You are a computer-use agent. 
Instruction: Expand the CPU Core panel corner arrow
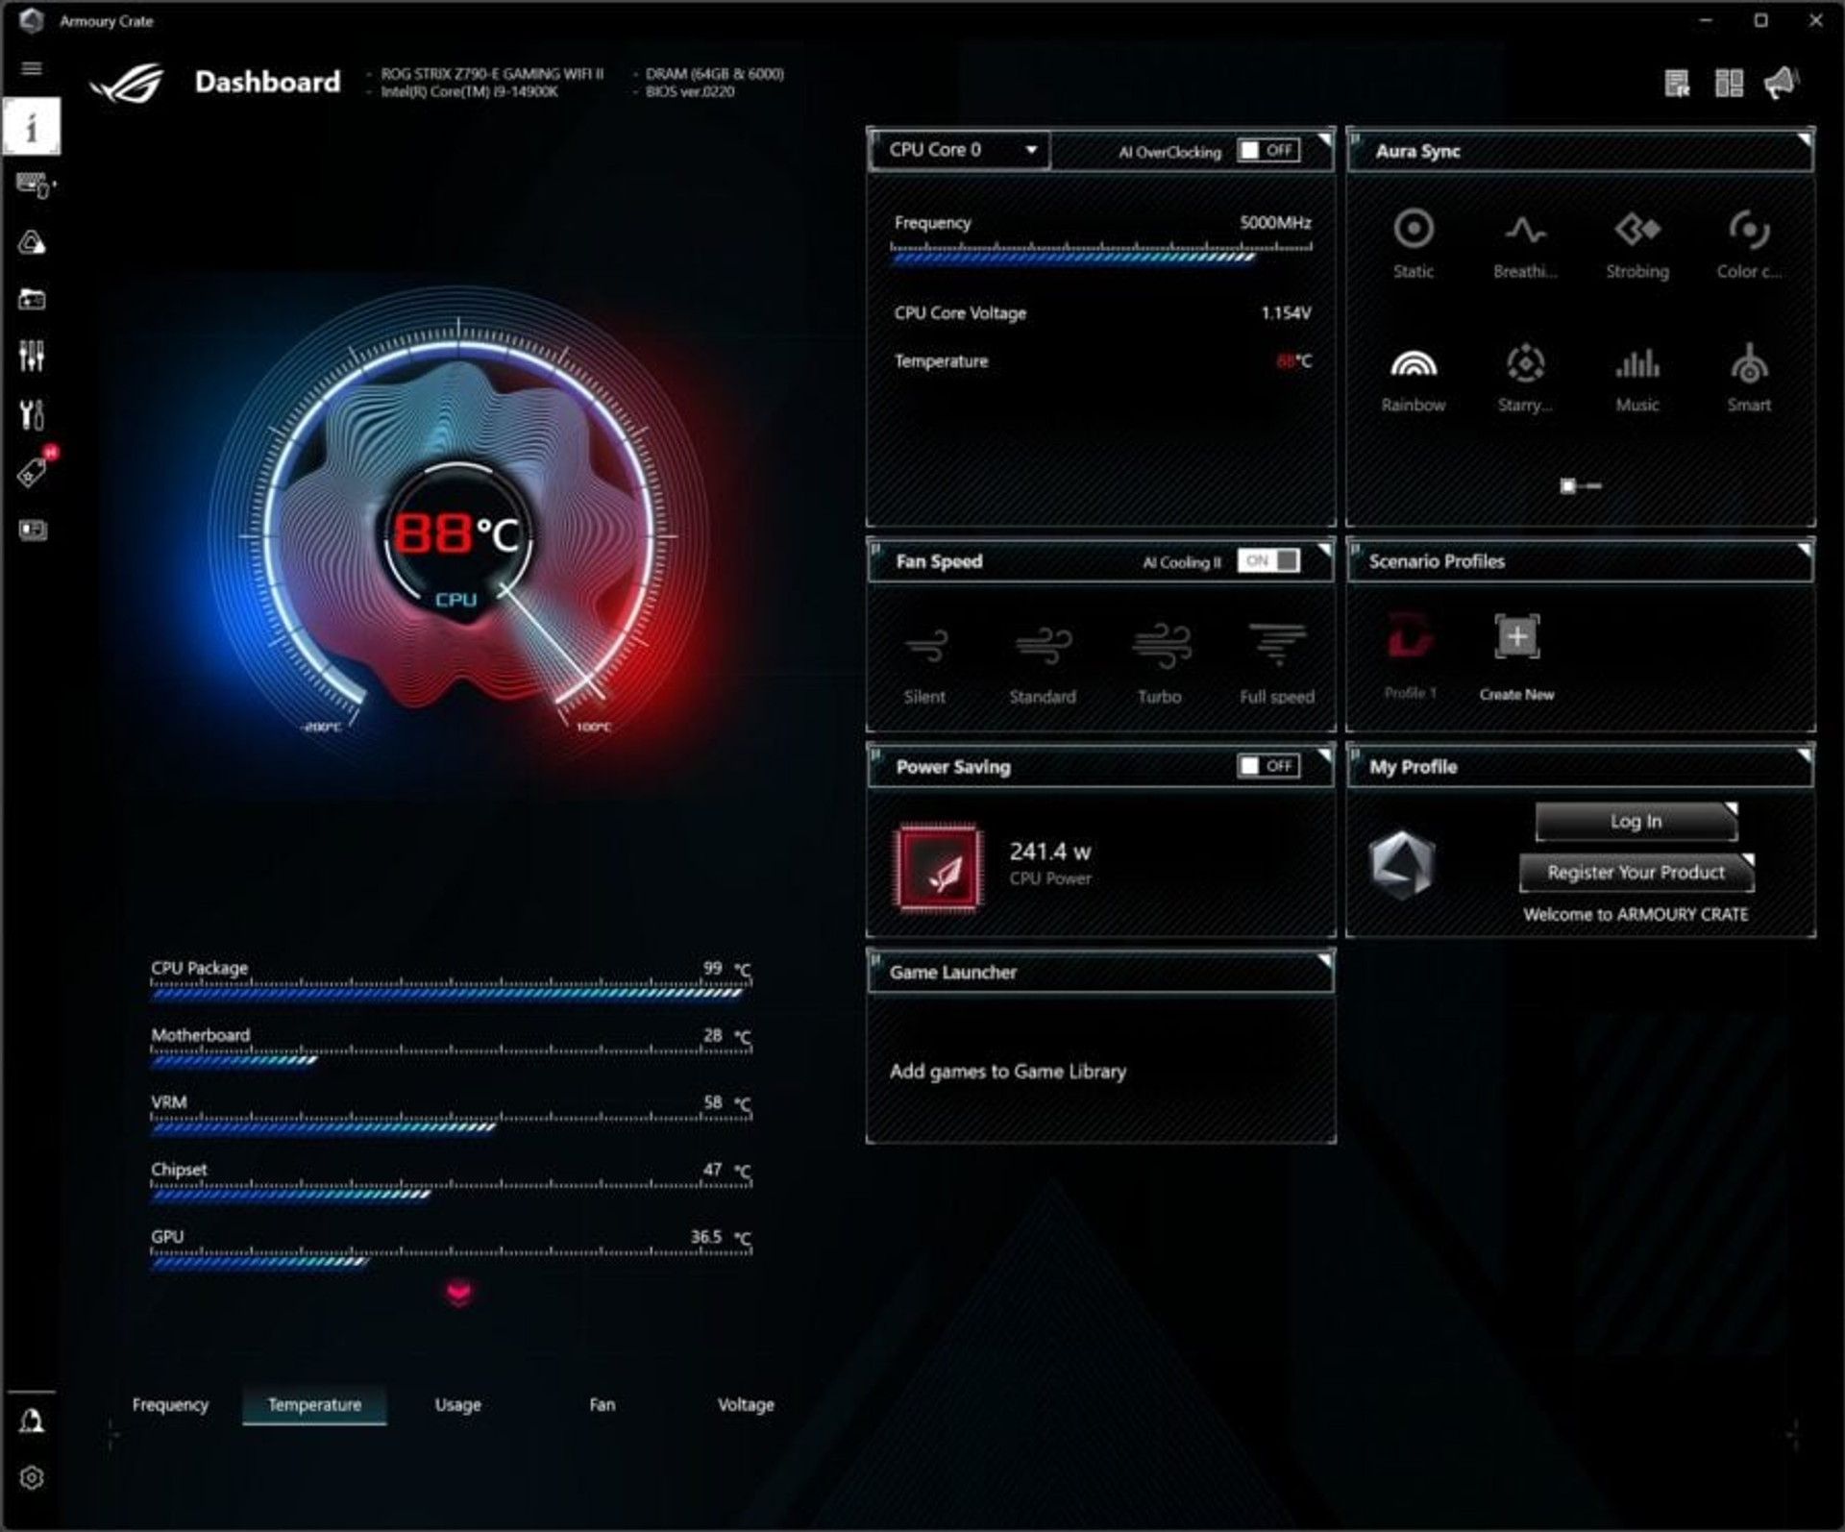(x=1324, y=139)
